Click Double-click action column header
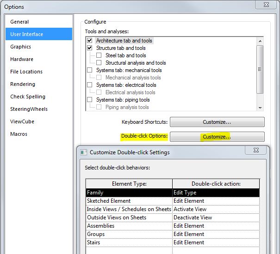 click(x=216, y=184)
